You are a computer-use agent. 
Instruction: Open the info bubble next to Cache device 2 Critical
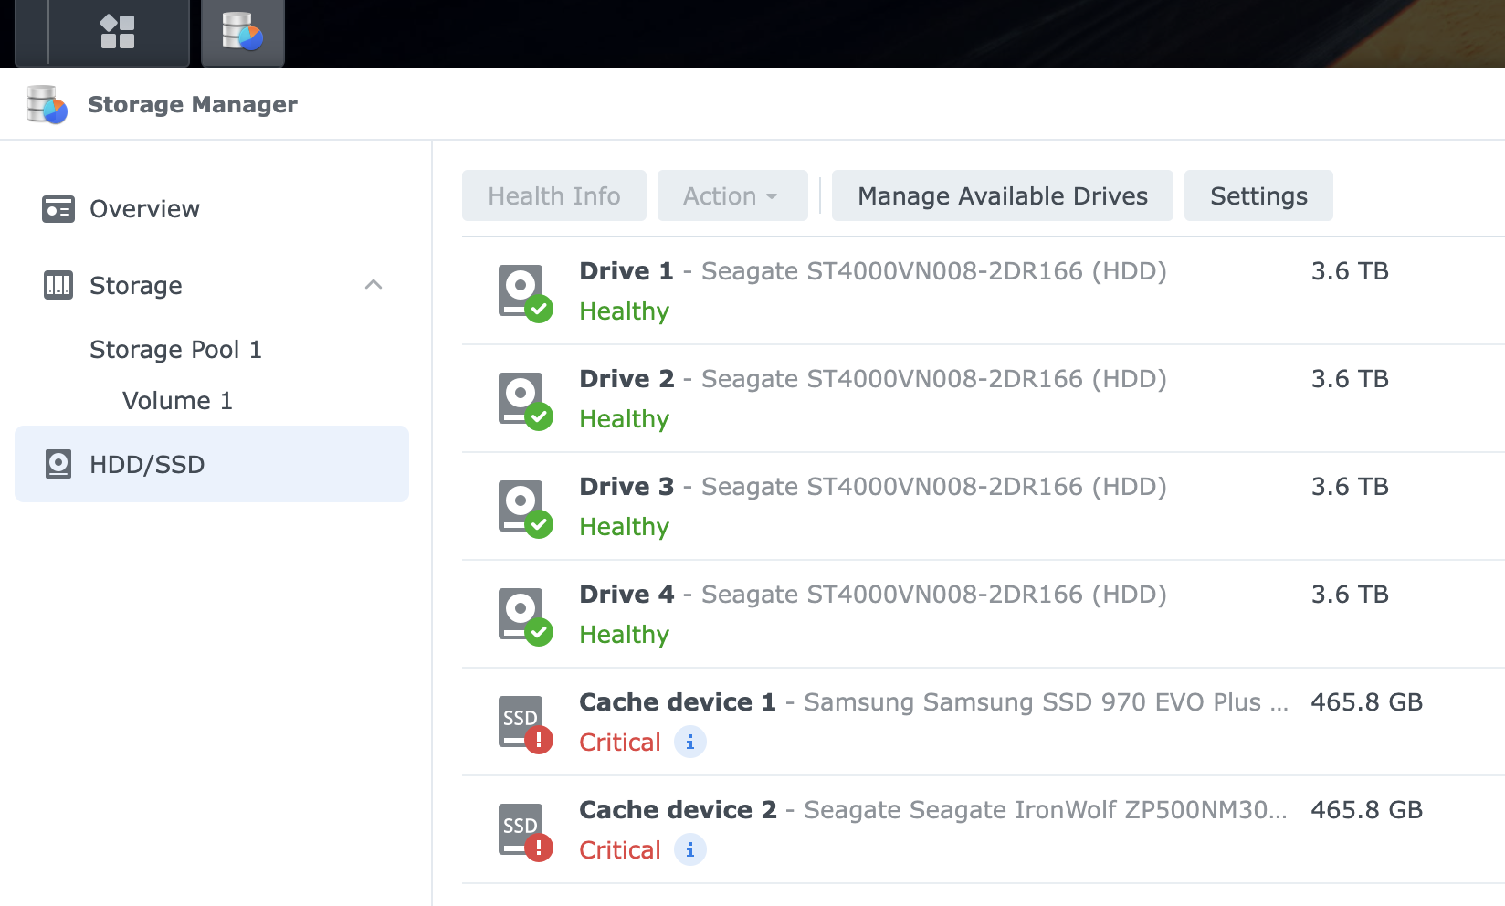click(x=691, y=849)
